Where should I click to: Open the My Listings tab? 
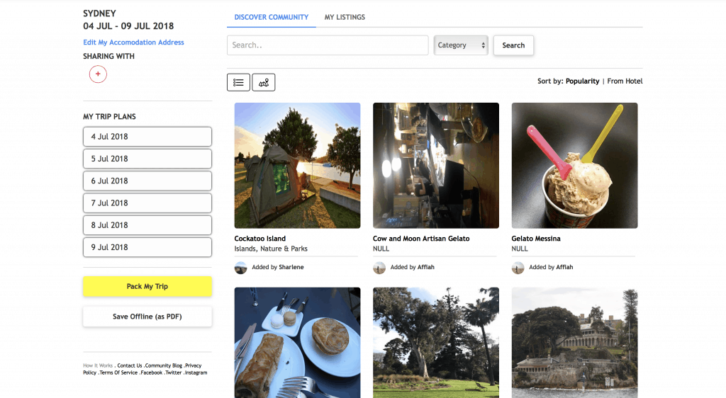tap(345, 17)
